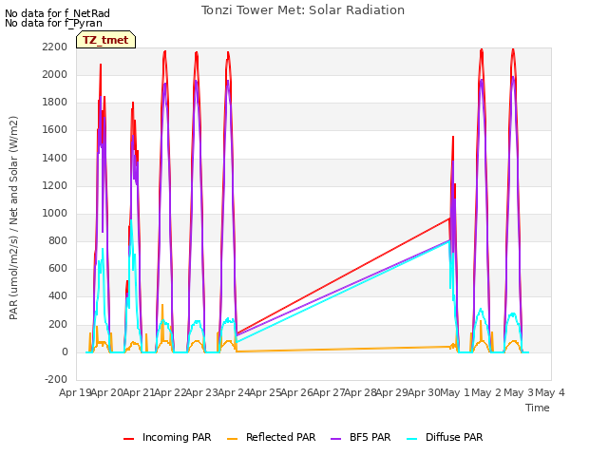Click the 400 y-axis tick label
The width and height of the screenshot is (608, 456).
pos(58,296)
